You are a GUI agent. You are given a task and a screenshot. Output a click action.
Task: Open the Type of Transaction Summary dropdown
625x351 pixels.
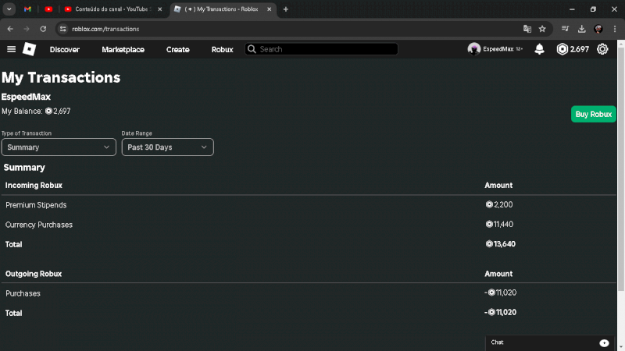[59, 147]
